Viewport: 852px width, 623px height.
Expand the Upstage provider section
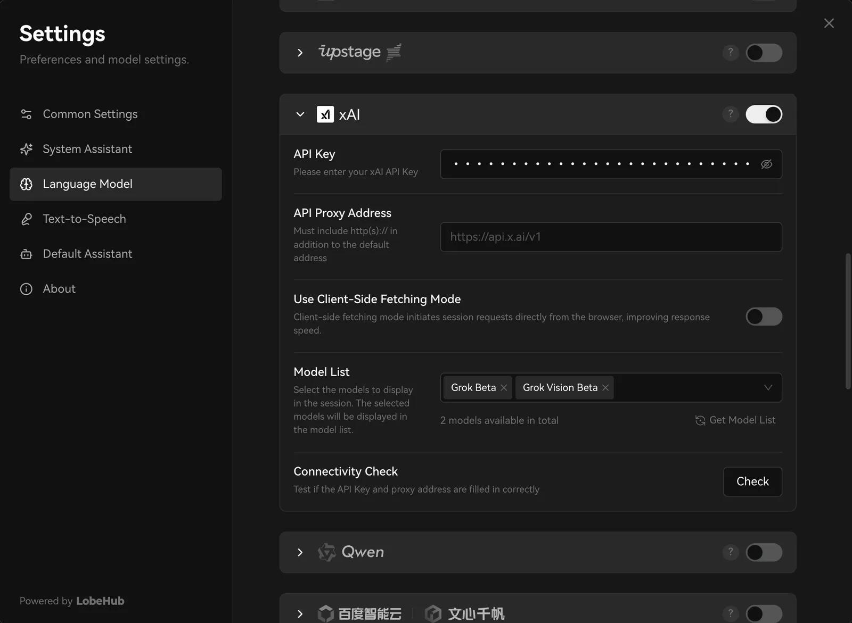(300, 53)
